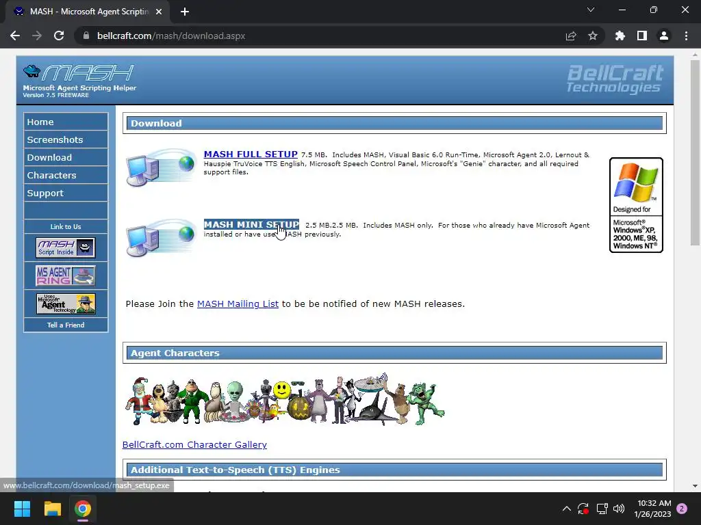Click the Chrome taskbar icon
Image resolution: width=701 pixels, height=525 pixels.
pos(83,509)
